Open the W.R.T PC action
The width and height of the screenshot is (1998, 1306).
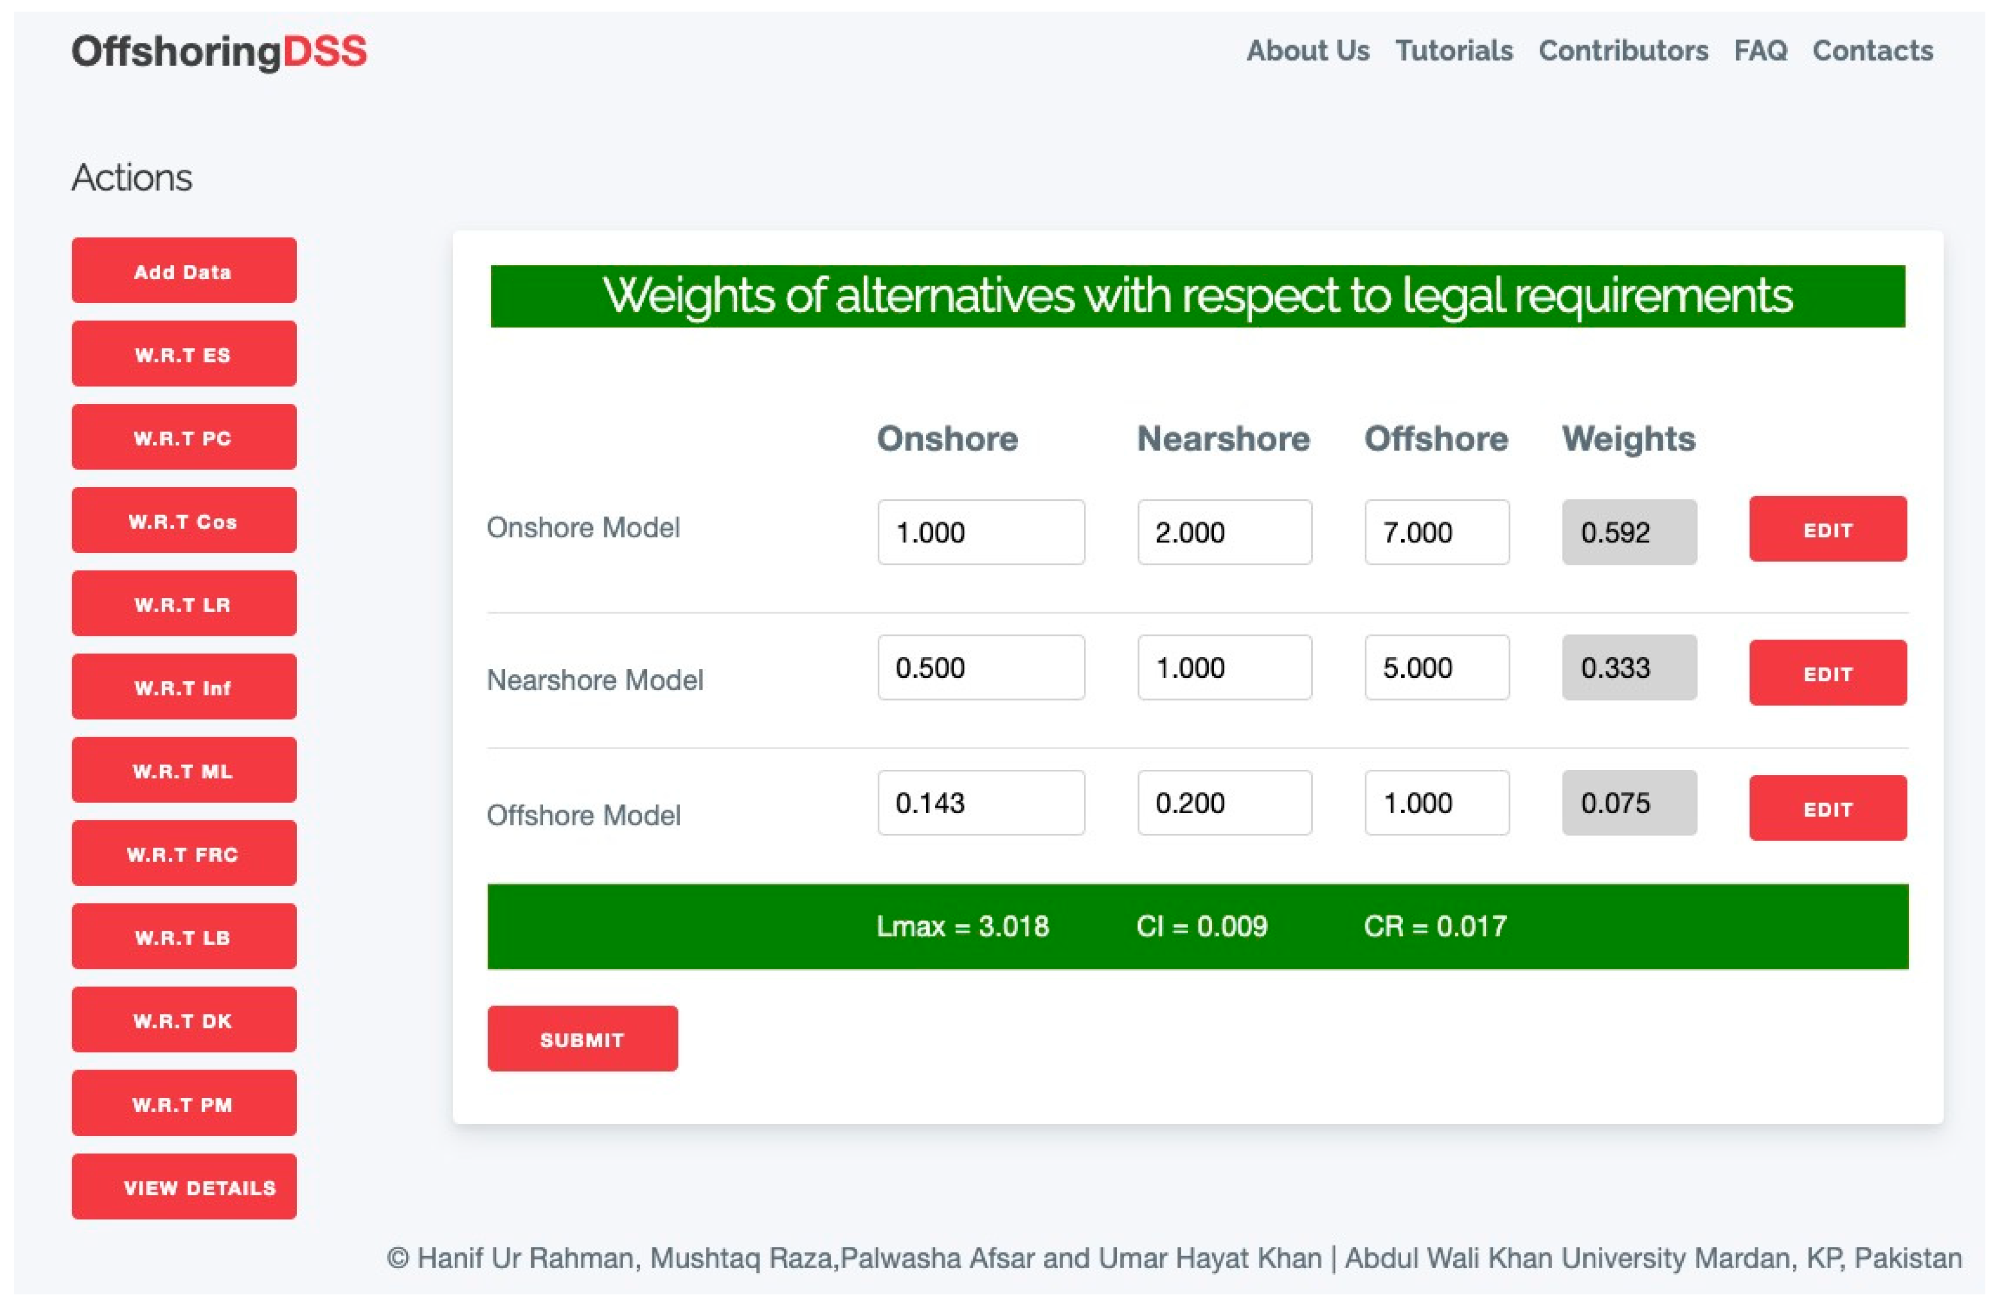pos(184,437)
